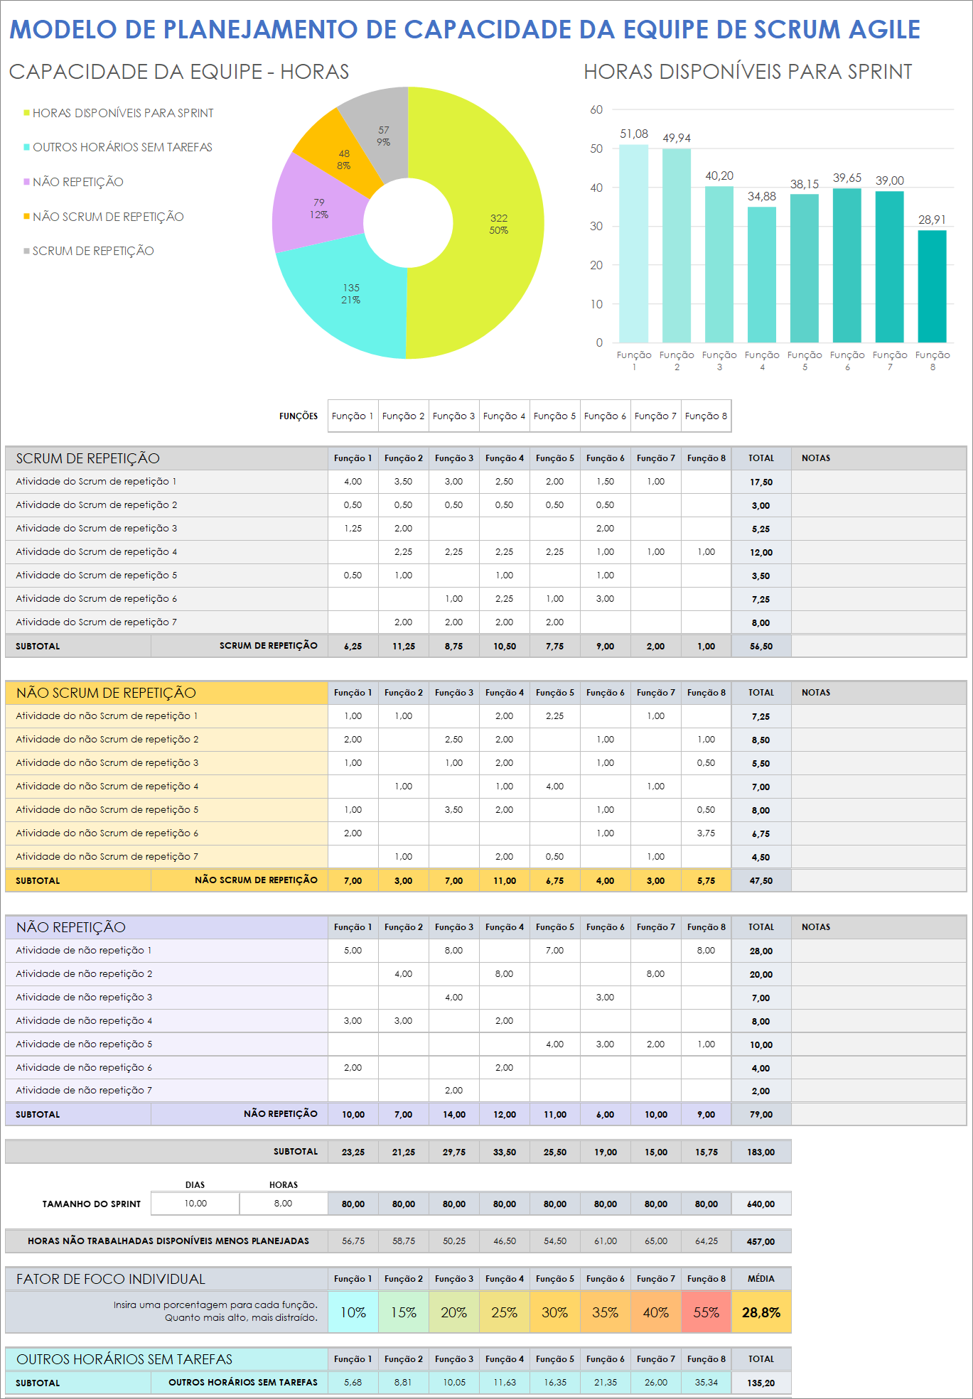Select the bar chart column valued 49,94
Image resolution: width=973 pixels, height=1399 pixels.
(677, 246)
